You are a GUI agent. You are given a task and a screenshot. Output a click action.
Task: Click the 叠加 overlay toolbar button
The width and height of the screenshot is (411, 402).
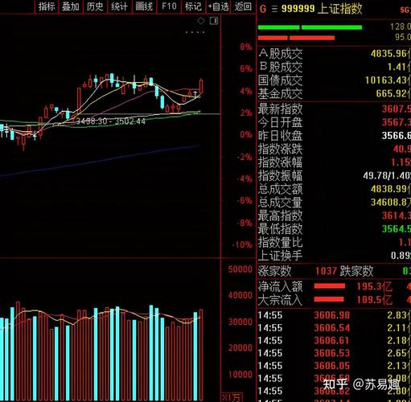point(70,6)
